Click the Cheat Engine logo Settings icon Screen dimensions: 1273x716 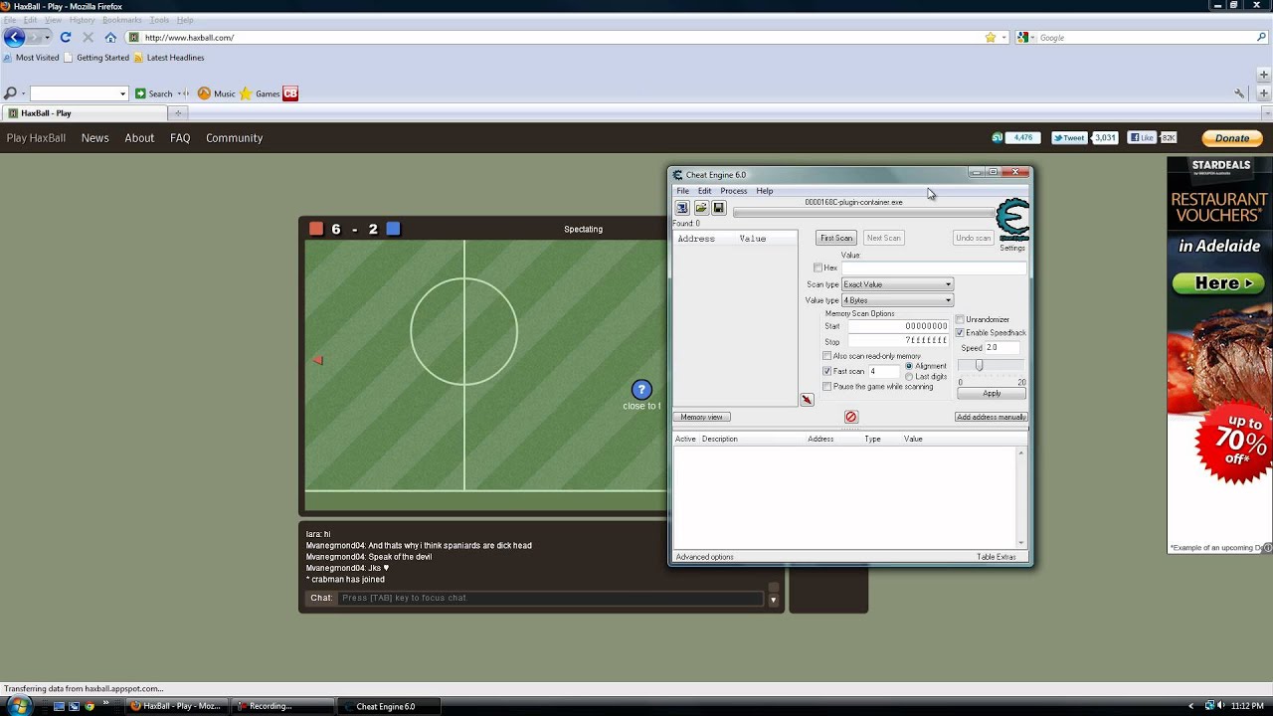pos(1012,221)
